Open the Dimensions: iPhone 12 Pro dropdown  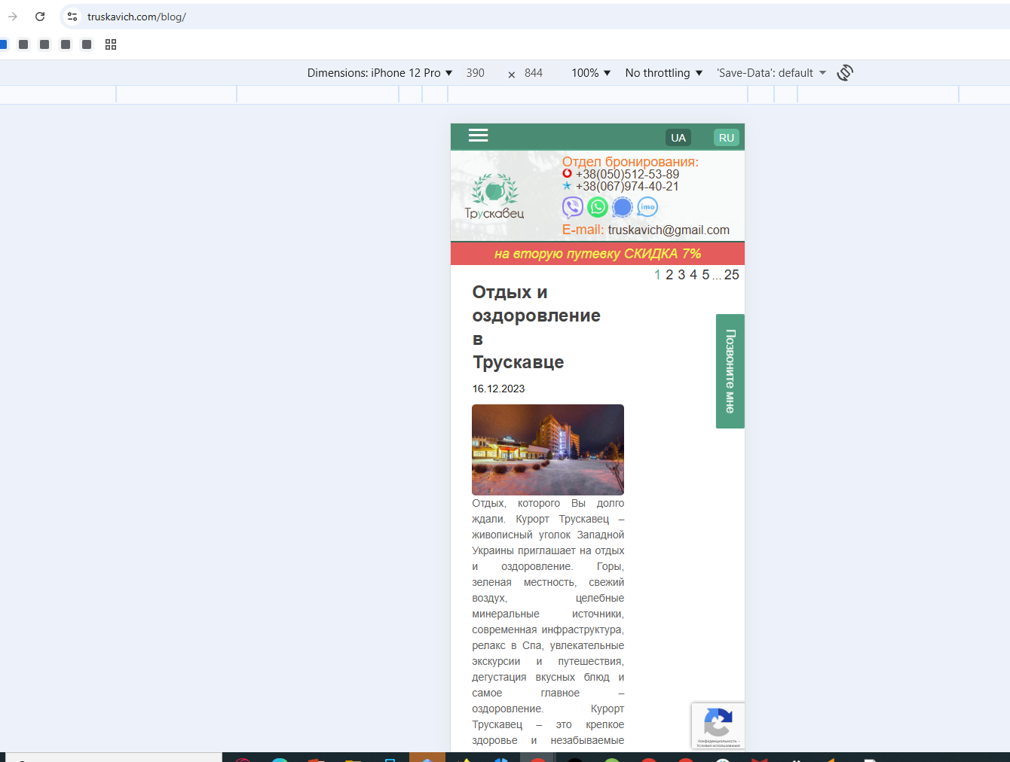[380, 73]
